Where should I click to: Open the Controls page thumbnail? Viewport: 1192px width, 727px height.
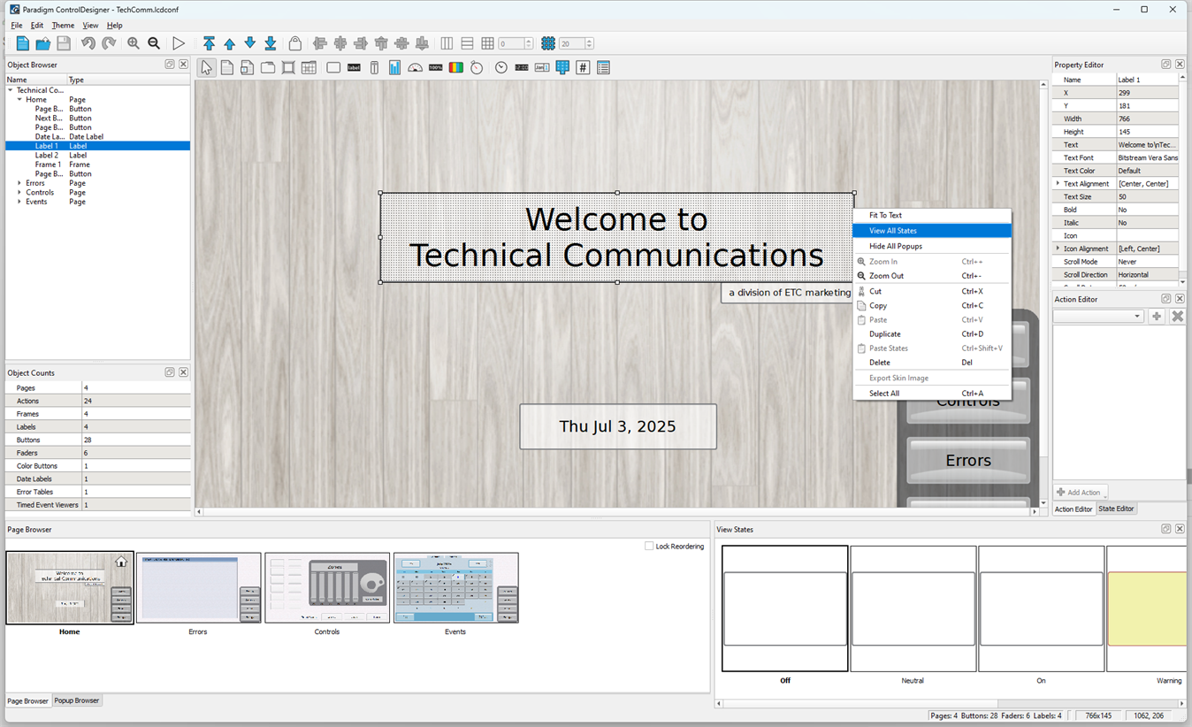point(327,588)
